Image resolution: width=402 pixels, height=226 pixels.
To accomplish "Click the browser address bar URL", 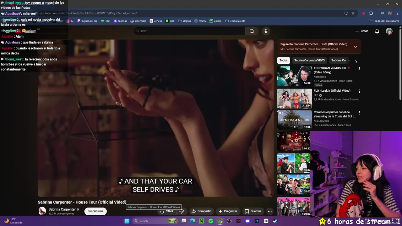I will pos(89,13).
